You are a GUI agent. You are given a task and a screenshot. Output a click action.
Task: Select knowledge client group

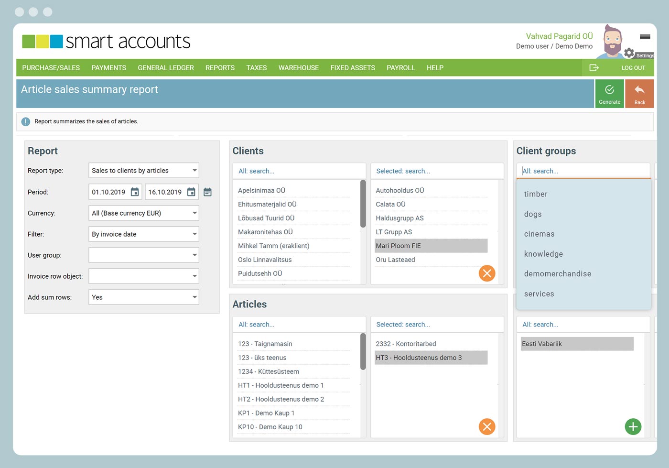point(543,254)
